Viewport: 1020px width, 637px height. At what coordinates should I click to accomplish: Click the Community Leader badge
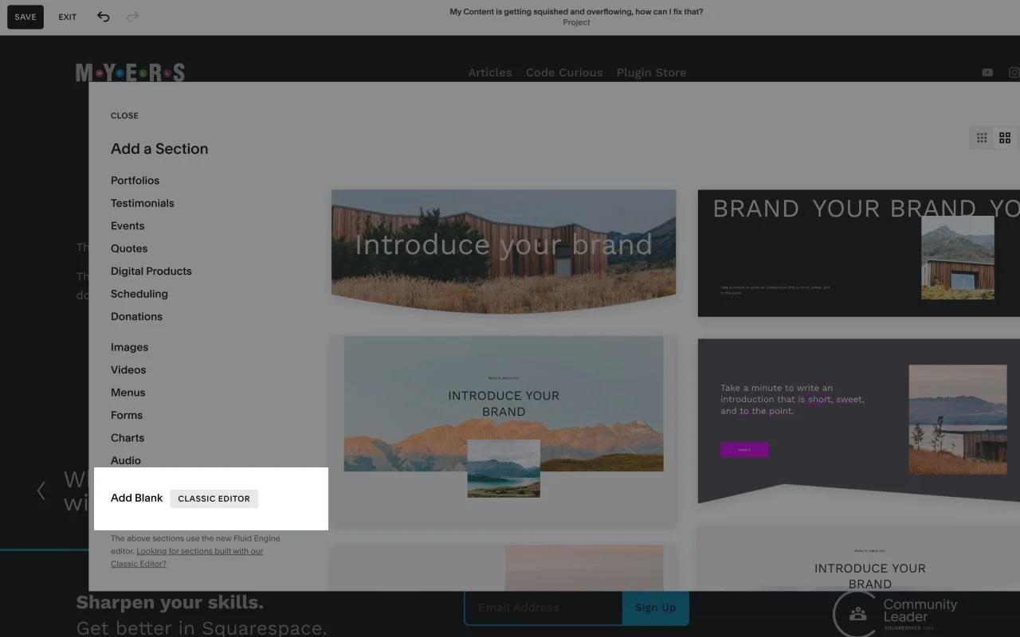[x=896, y=613]
